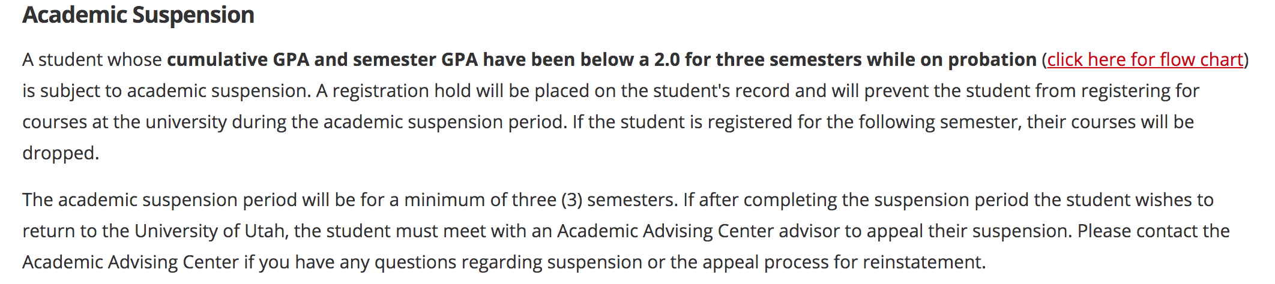Click 'The academic suspension period' sentence start
The width and height of the screenshot is (1275, 284).
(130, 200)
